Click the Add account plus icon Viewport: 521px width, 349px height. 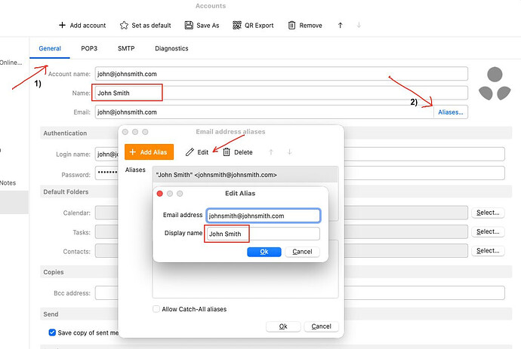pos(62,26)
